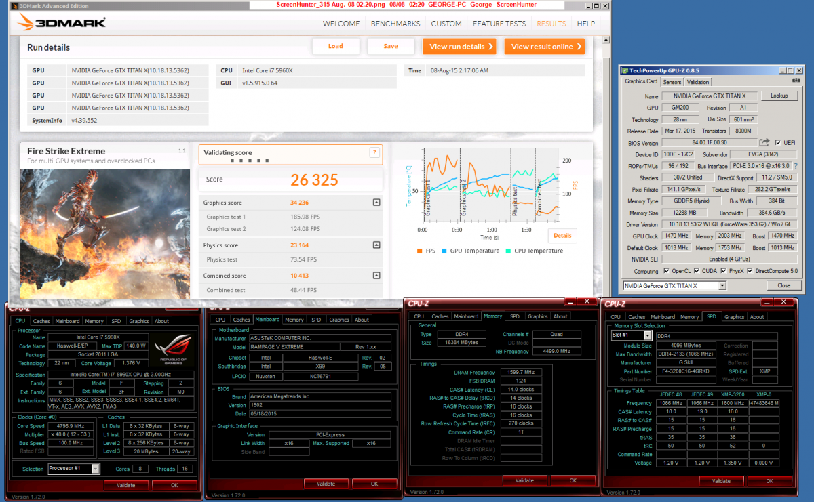Click the SystemInfo version v4.39.552
This screenshot has height=502, width=814.
pyautogui.click(x=84, y=121)
